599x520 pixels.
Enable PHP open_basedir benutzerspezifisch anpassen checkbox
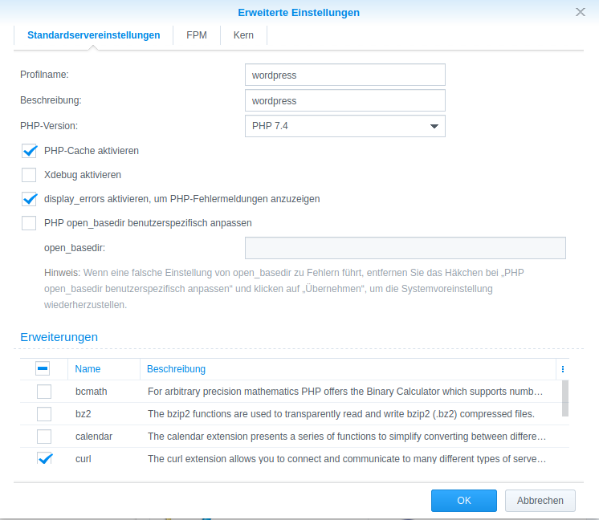click(29, 223)
